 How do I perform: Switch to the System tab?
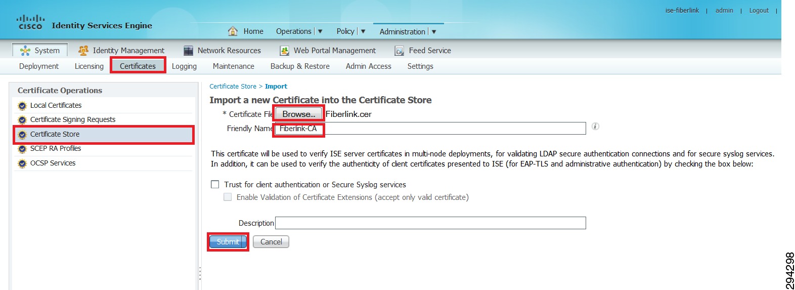point(40,50)
